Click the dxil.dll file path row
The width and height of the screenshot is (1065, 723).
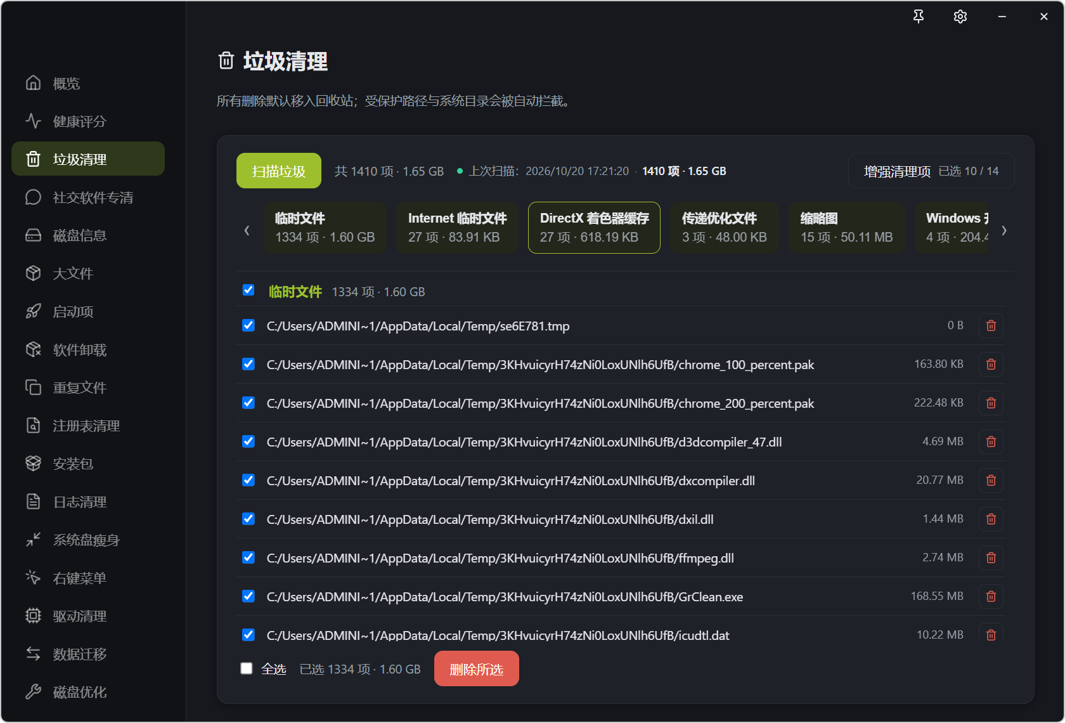(x=490, y=519)
